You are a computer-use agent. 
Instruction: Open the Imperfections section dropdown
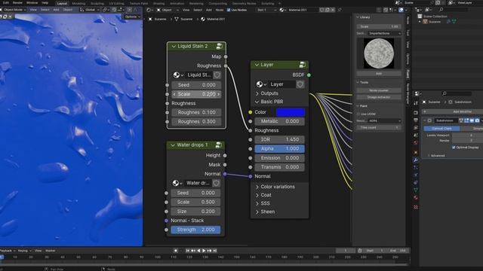tap(384, 33)
